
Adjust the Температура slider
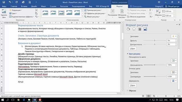tap(155, 76)
